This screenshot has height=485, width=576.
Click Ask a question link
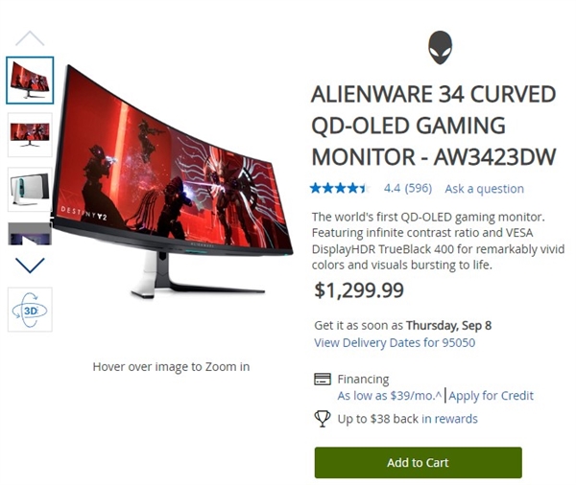(x=484, y=189)
